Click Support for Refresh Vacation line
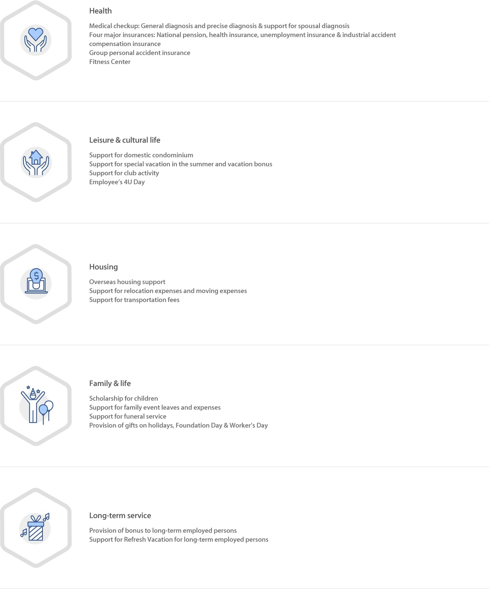This screenshot has width=489, height=589. coord(178,540)
